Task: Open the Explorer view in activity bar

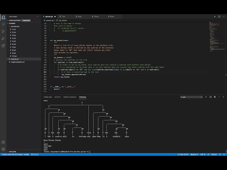Action: coord(3,17)
